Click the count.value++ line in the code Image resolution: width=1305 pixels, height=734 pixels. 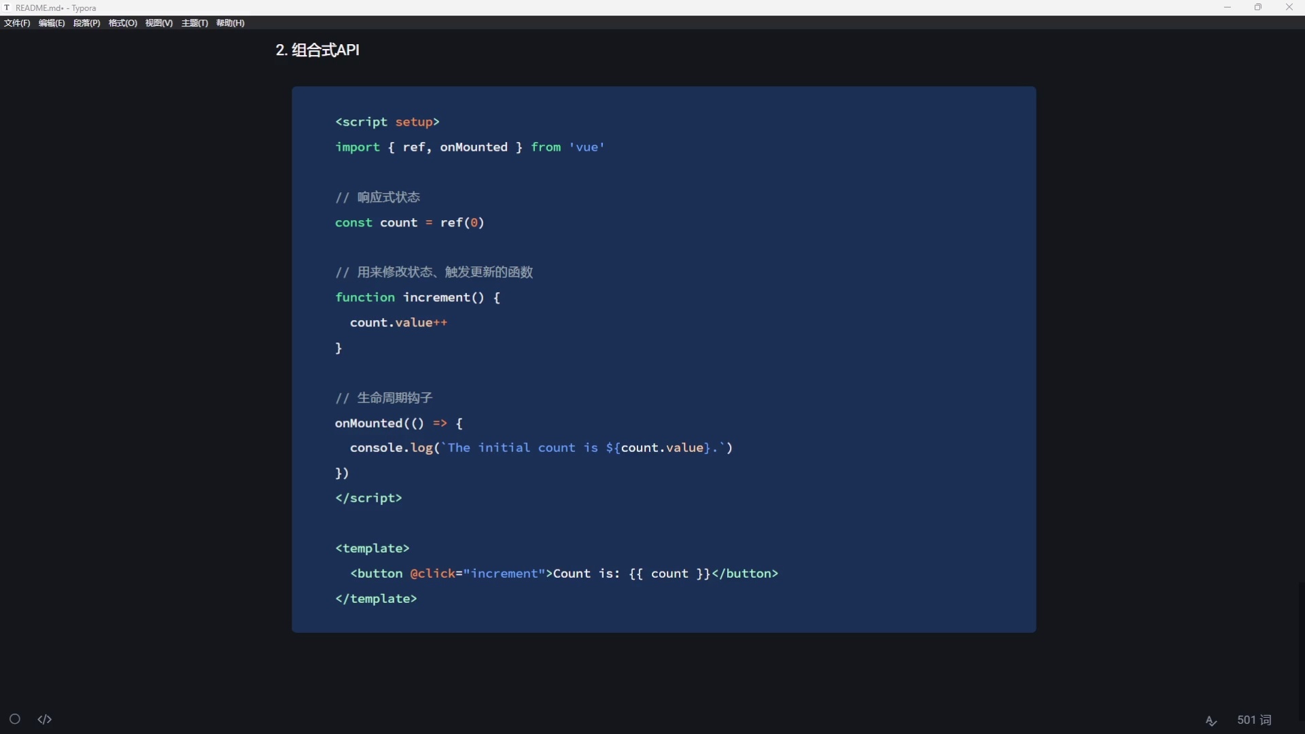pyautogui.click(x=398, y=323)
